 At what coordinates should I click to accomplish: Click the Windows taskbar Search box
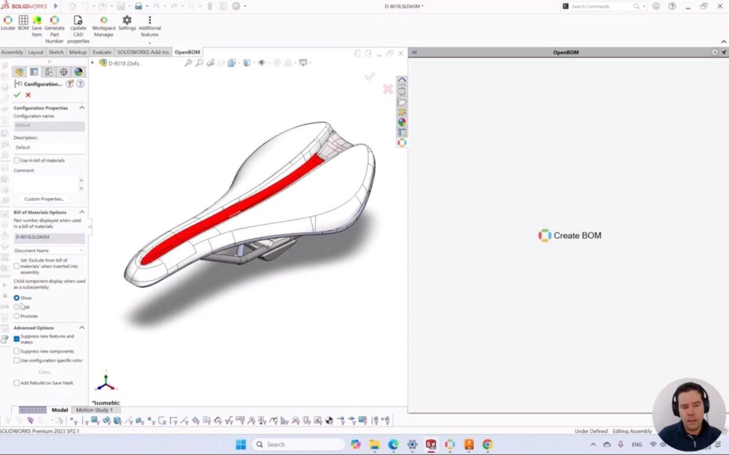298,444
